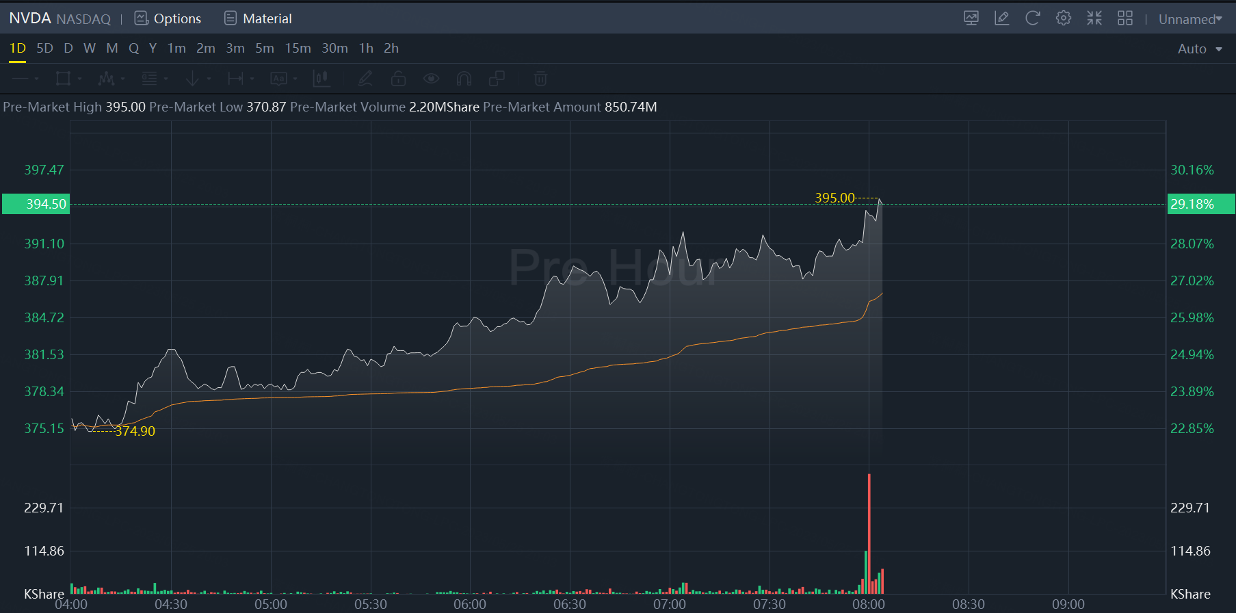
Task: Expand the arrow marker tool options
Action: point(209,79)
